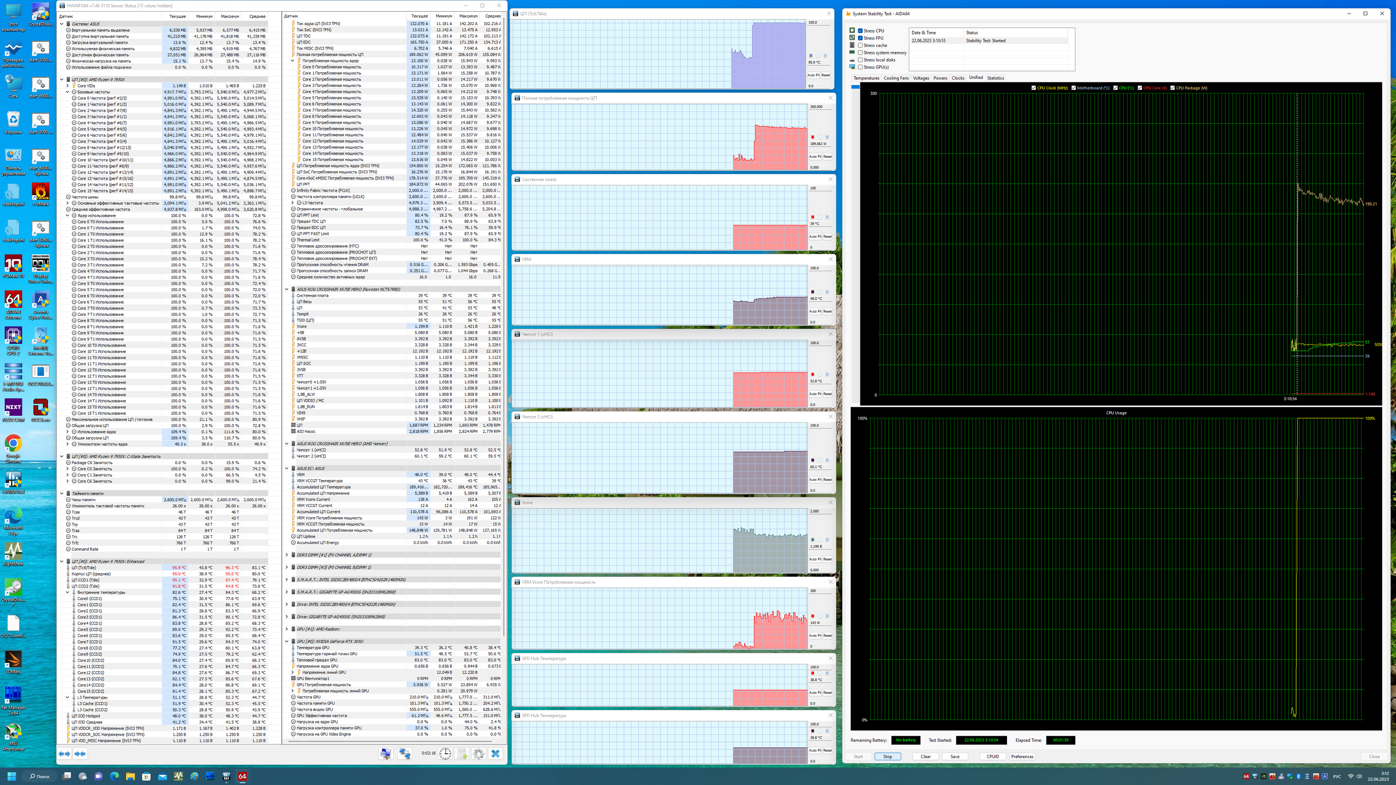Click Bluetooth tray icon
The width and height of the screenshot is (1396, 785).
[1298, 776]
